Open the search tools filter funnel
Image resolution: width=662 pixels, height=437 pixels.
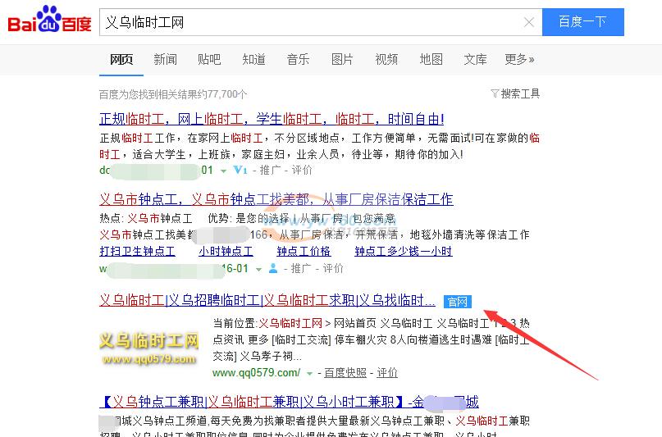[495, 93]
